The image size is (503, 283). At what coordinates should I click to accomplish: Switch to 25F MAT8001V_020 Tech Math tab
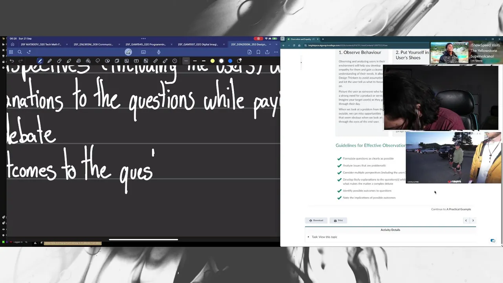(x=41, y=44)
